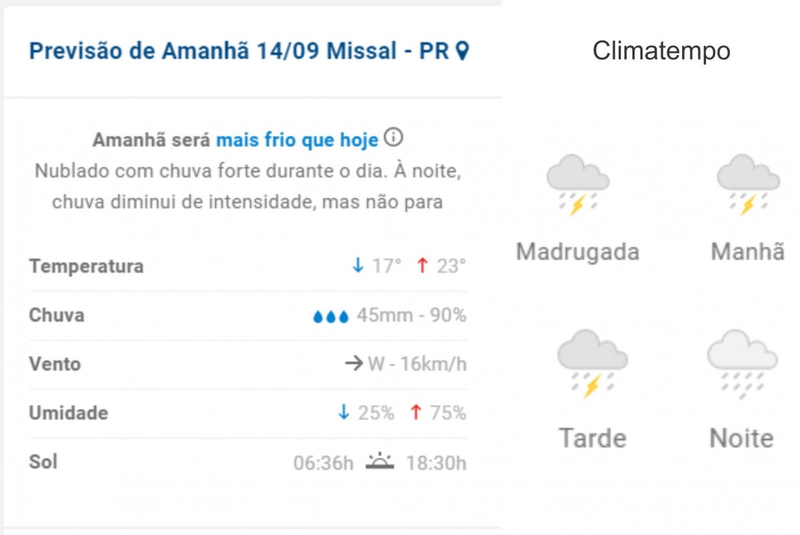Image resolution: width=800 pixels, height=535 pixels.
Task: Click the blue down arrow for minimum humidity
Action: click(343, 412)
